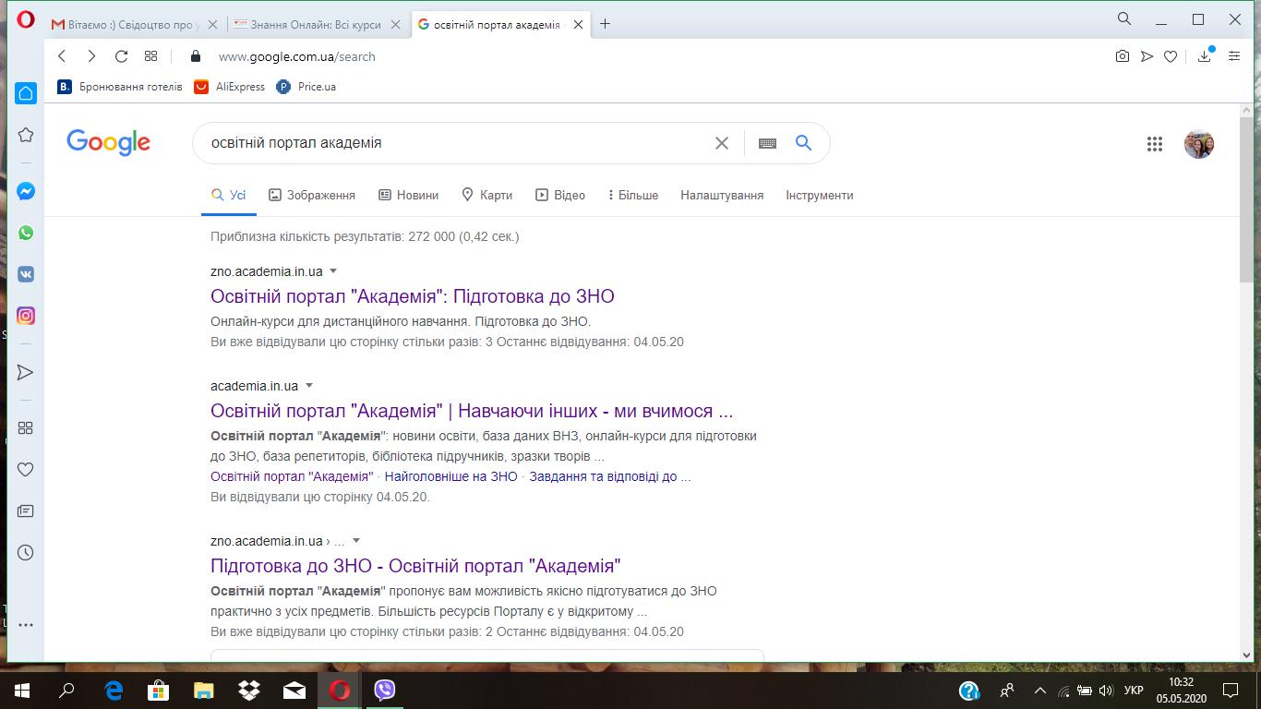Open the Price.ua bookmark
The width and height of the screenshot is (1261, 709).
[x=306, y=87]
